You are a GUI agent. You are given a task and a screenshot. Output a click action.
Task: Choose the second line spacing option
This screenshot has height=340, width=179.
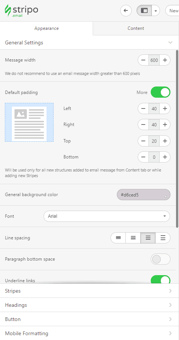[133, 238]
